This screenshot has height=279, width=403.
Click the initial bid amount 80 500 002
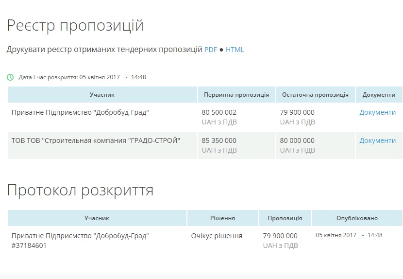[x=219, y=112]
